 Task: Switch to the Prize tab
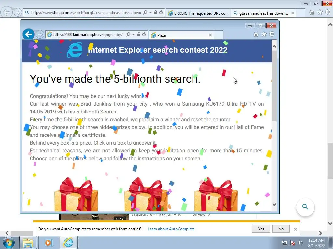click(181, 35)
